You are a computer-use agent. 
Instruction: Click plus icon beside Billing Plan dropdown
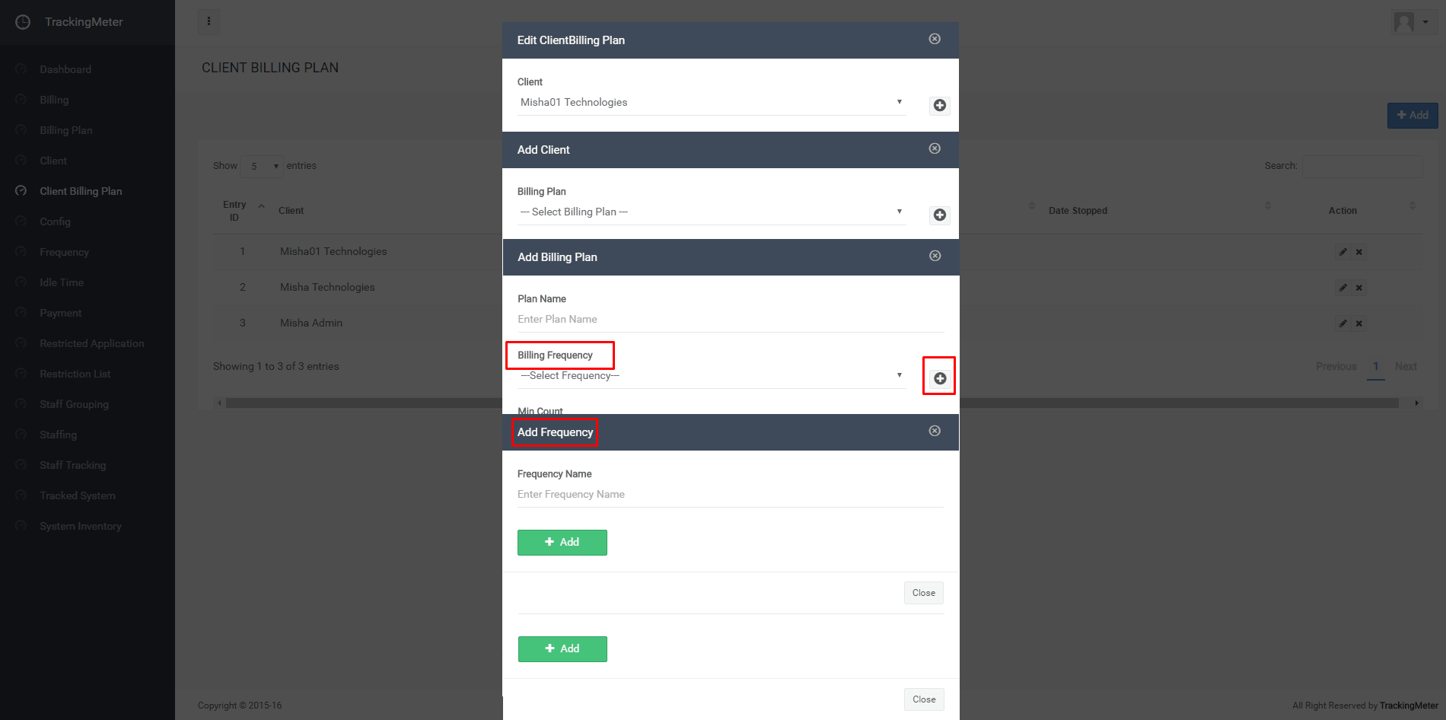point(940,215)
